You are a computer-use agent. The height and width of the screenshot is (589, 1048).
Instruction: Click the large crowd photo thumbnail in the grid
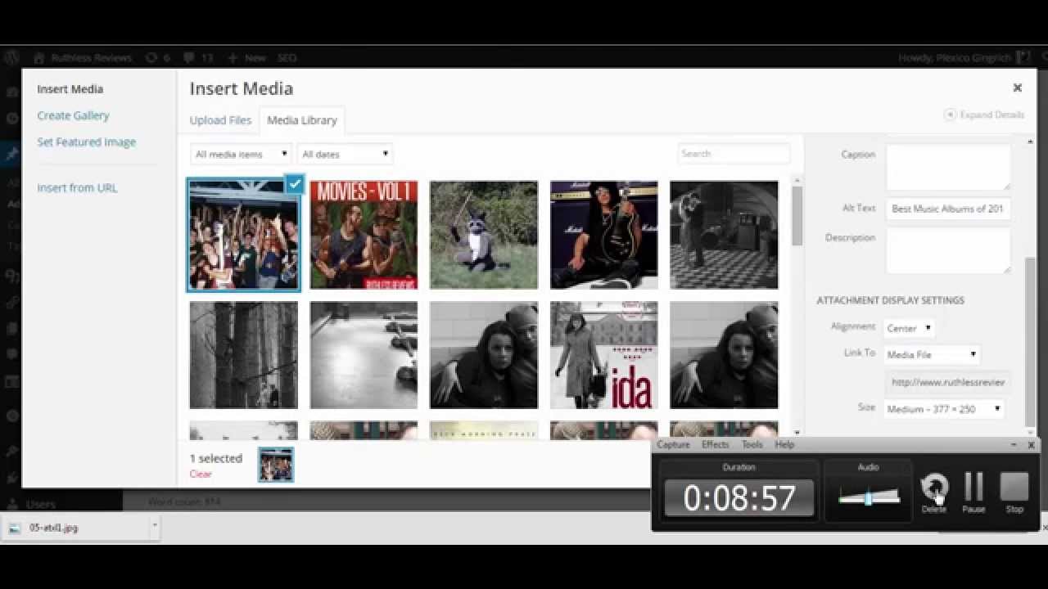244,235
